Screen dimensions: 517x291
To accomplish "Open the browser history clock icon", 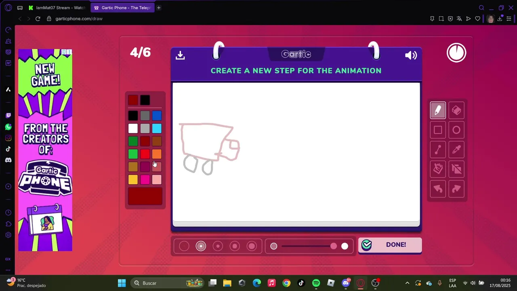I will (8, 213).
